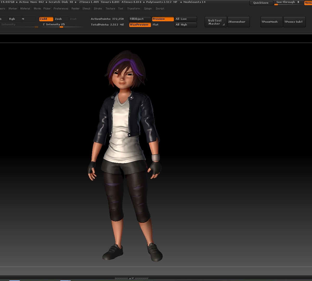Viewport: 312px width, 281px height.
Task: Click the FillObject button
Action: tap(140, 19)
